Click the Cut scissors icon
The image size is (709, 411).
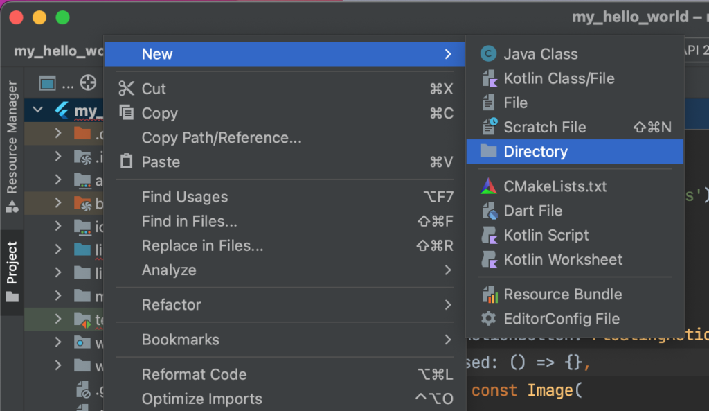pos(126,88)
